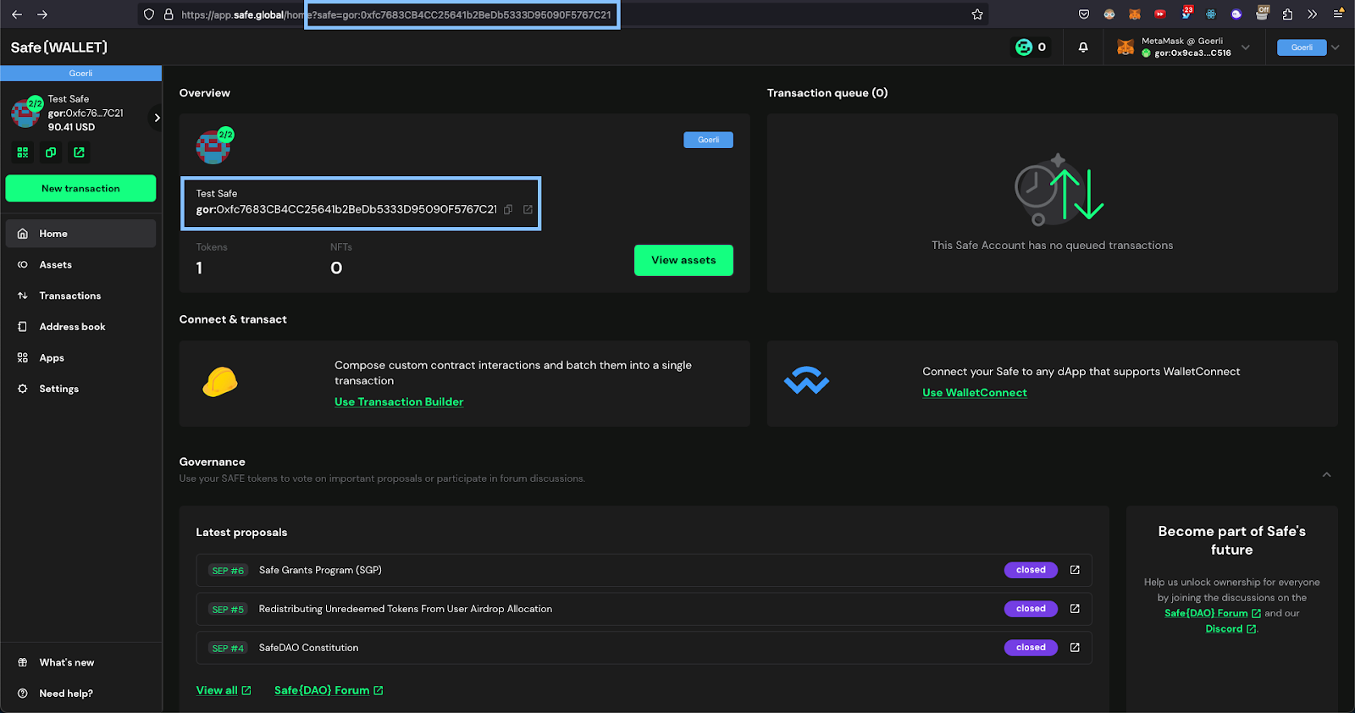Viewport: 1355px width, 713px height.
Task: Click the closed status chip for SEP #6
Action: pos(1031,570)
